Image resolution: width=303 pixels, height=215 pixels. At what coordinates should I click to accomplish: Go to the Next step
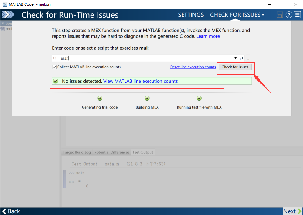point(292,211)
